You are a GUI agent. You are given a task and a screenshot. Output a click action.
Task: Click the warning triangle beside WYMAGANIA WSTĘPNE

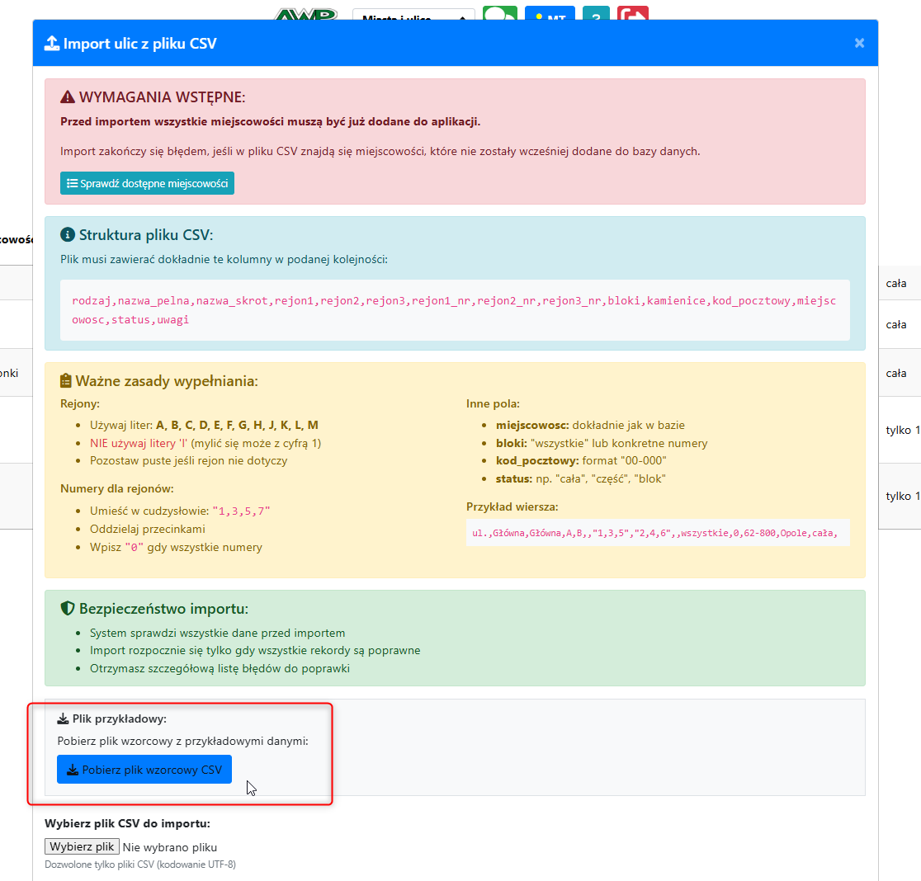click(x=66, y=97)
